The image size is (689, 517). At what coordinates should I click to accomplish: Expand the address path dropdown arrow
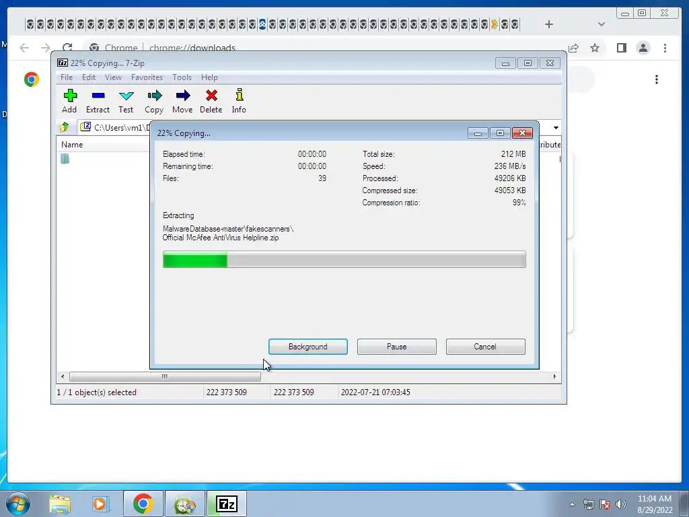coord(556,127)
